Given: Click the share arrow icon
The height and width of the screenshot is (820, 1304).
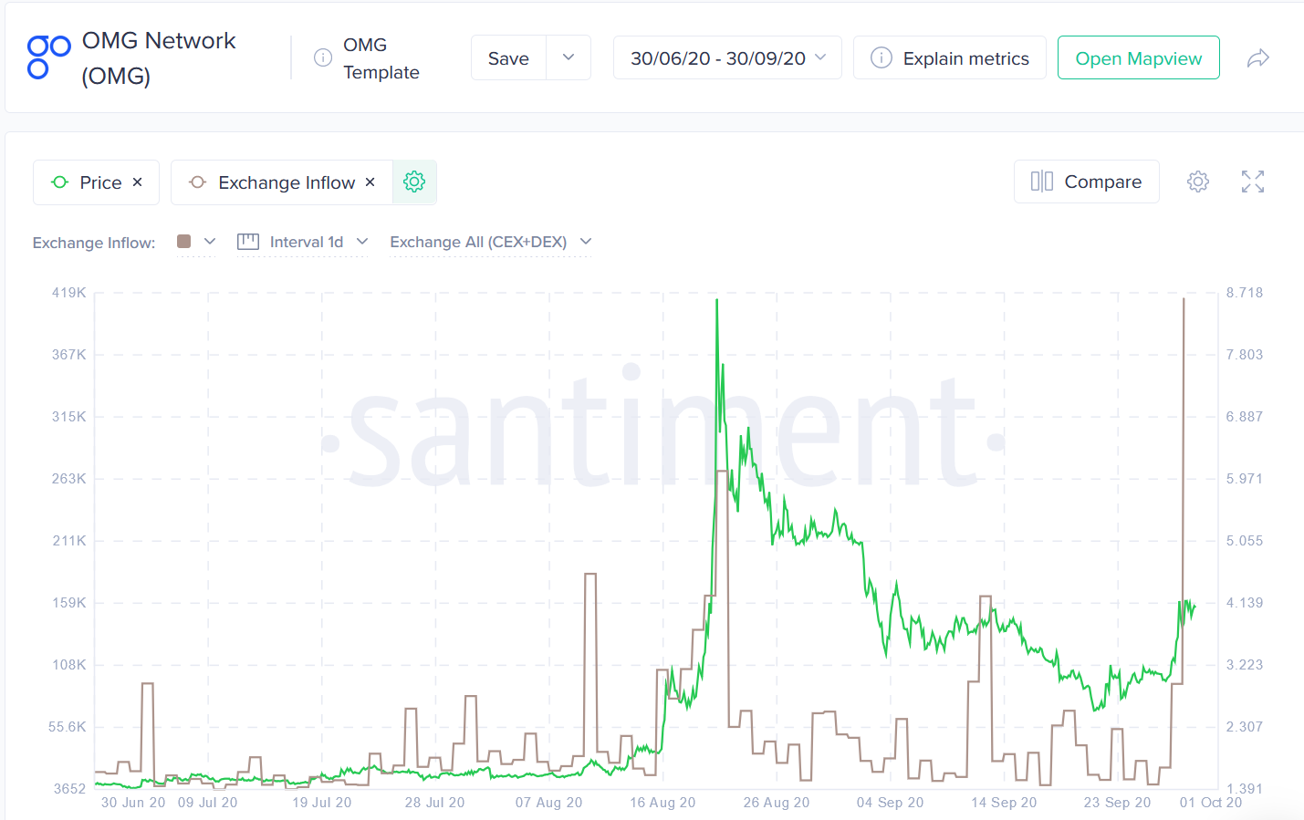Looking at the screenshot, I should tap(1257, 58).
